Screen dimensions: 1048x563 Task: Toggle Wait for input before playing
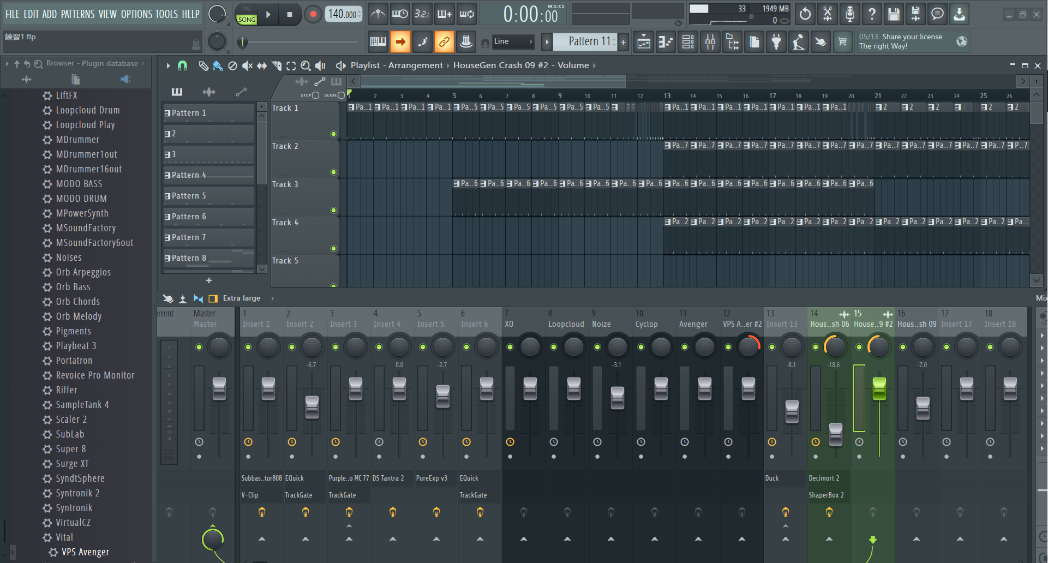pos(400,14)
